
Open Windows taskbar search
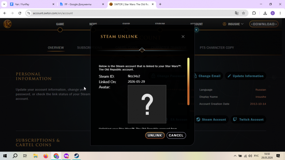coord(15,156)
